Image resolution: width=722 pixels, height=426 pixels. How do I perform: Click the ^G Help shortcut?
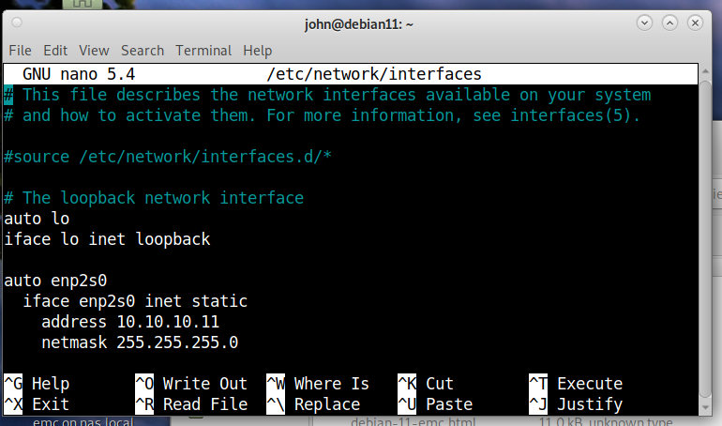pyautogui.click(x=37, y=383)
